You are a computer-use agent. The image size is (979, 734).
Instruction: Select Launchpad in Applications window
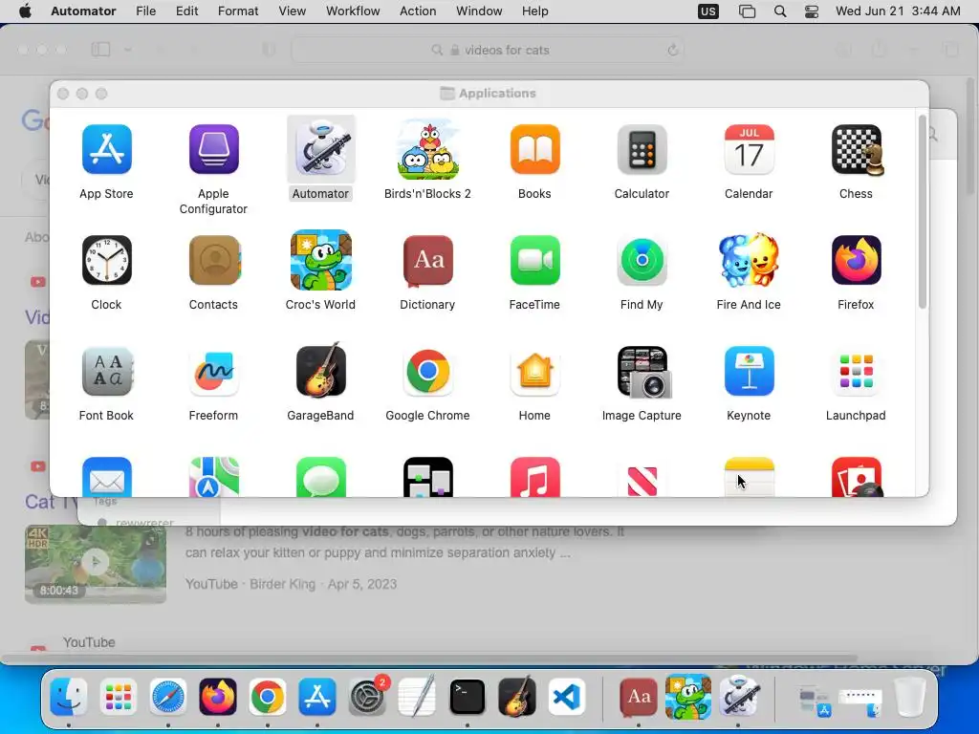[x=857, y=372]
